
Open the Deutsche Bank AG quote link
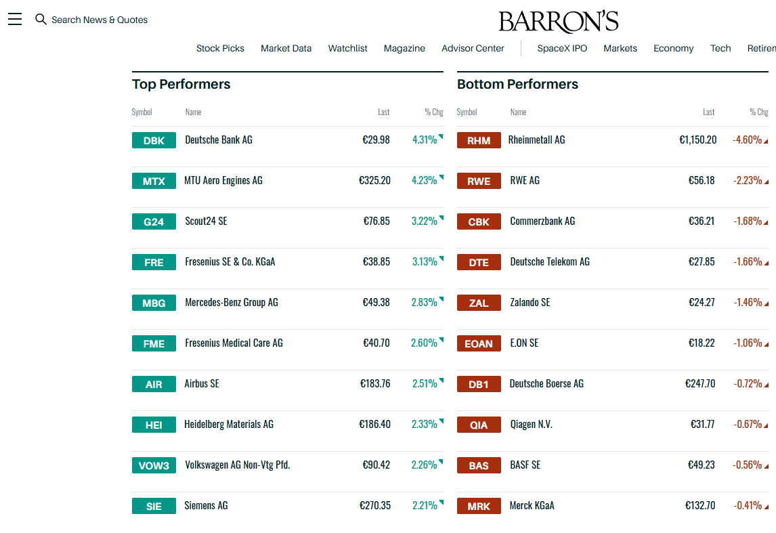pyautogui.click(x=219, y=140)
